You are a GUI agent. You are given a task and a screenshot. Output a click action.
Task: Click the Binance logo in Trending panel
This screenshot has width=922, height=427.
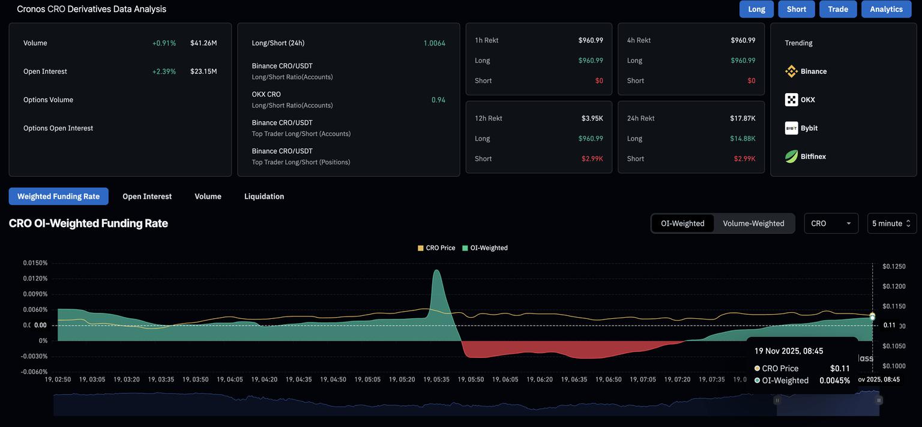(790, 70)
